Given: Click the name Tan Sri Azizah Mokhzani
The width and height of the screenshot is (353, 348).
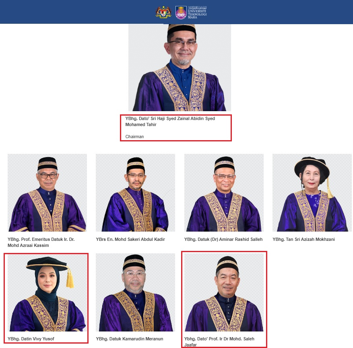Looking at the screenshot, I should tap(303, 239).
